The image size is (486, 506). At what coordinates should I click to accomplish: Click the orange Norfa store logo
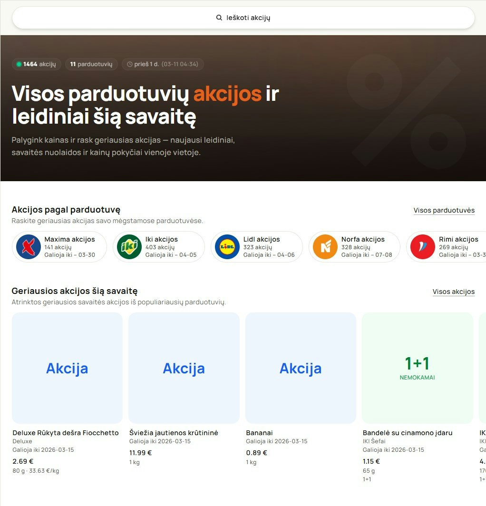point(325,247)
